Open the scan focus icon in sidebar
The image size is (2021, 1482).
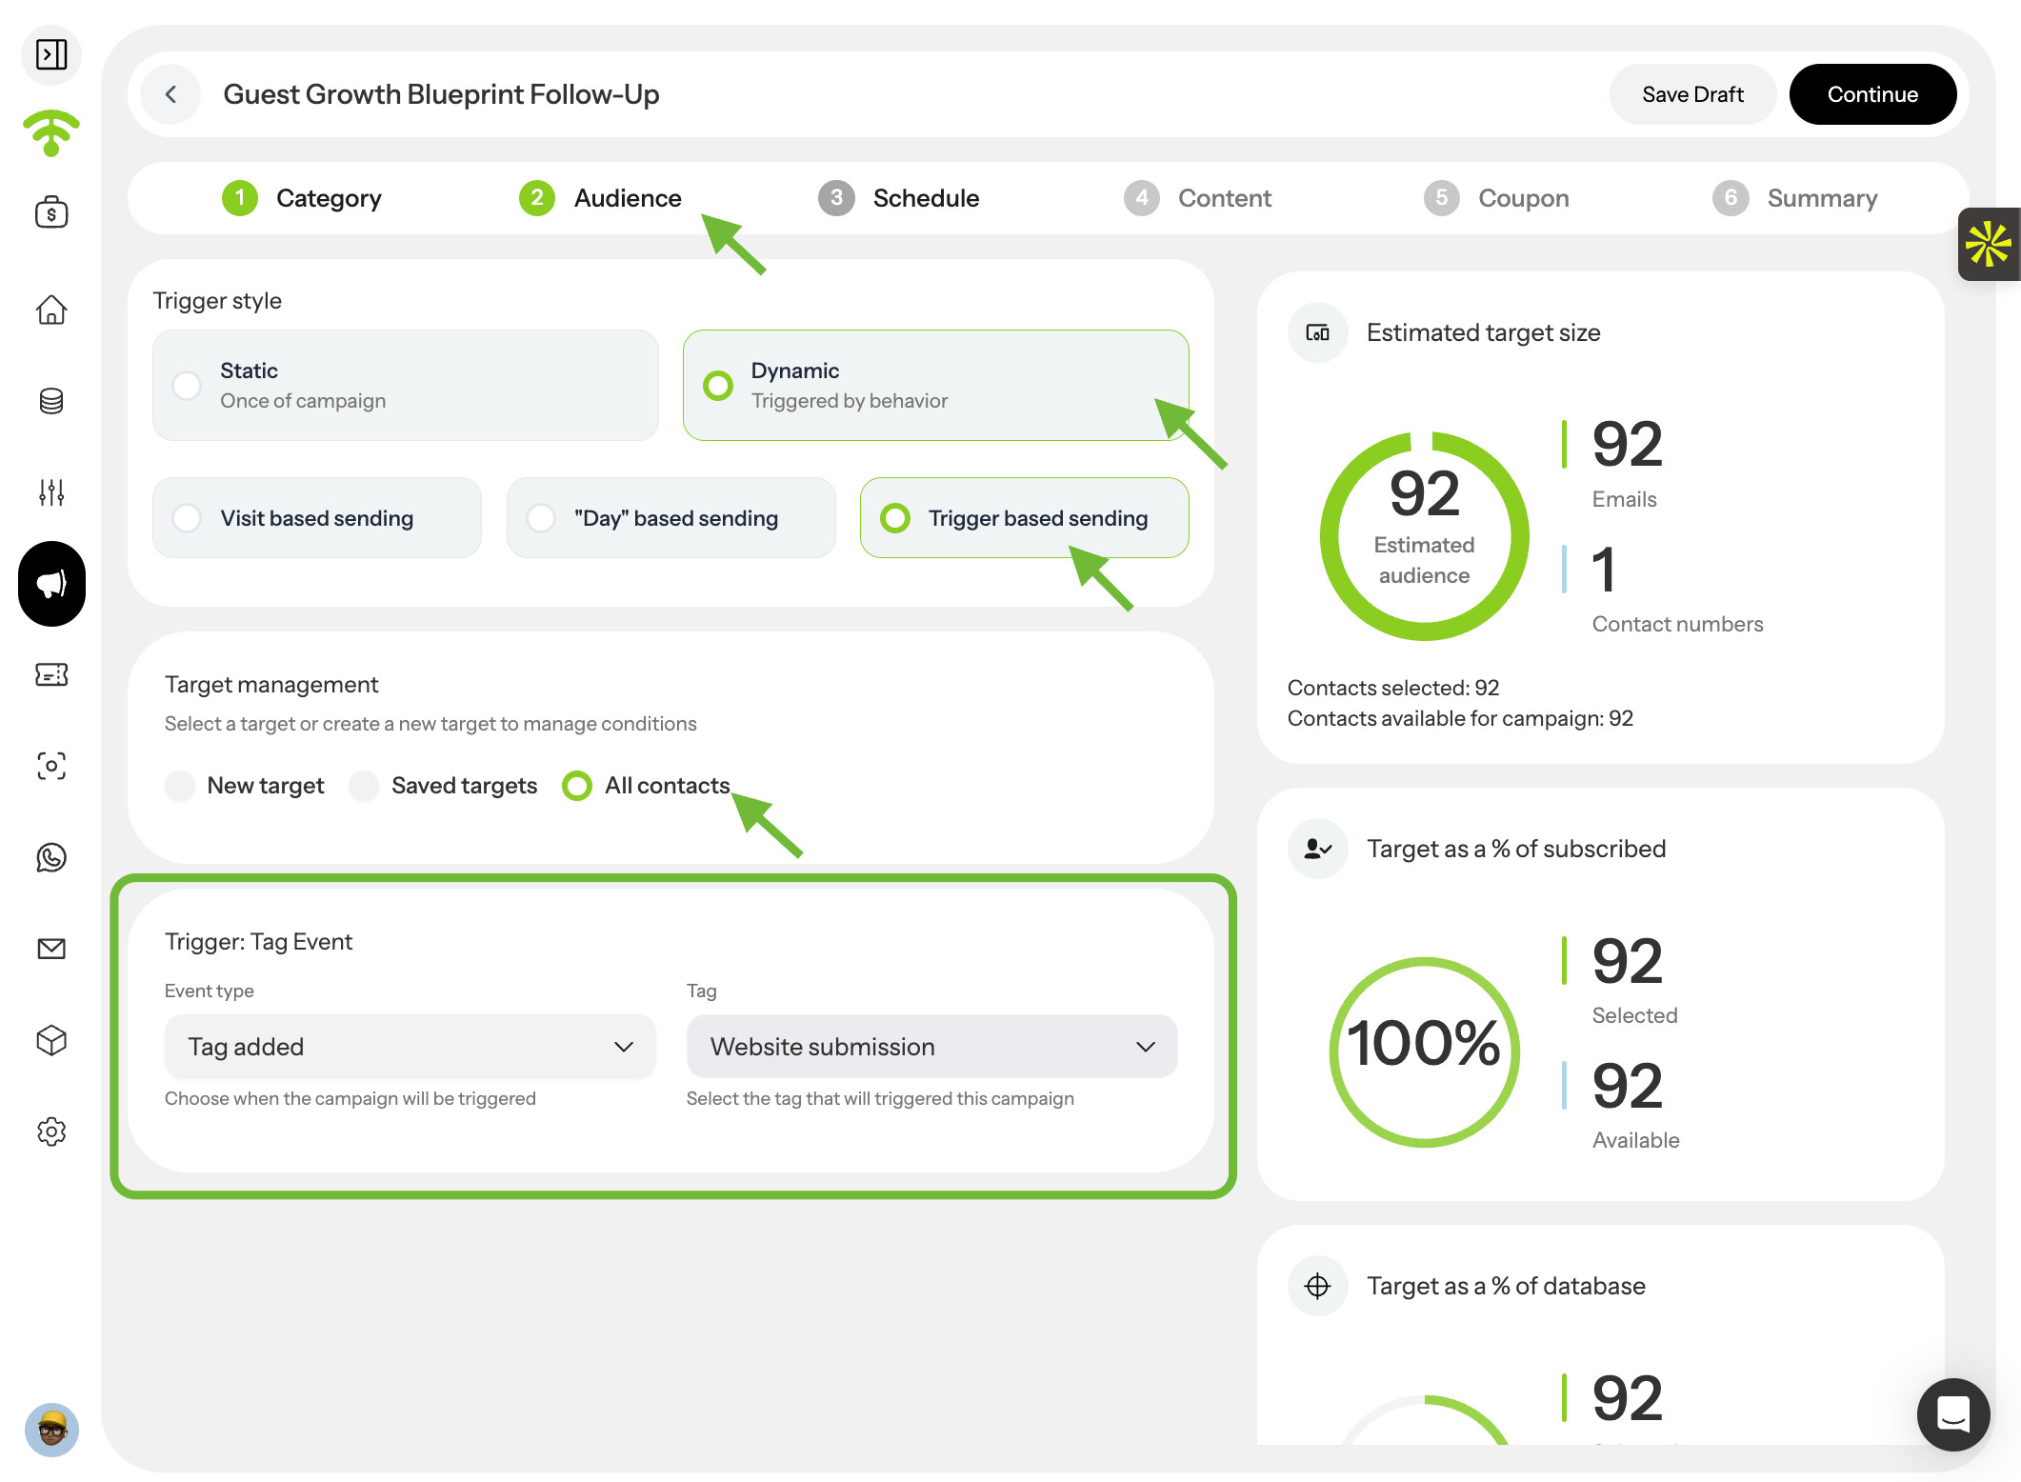[x=51, y=766]
